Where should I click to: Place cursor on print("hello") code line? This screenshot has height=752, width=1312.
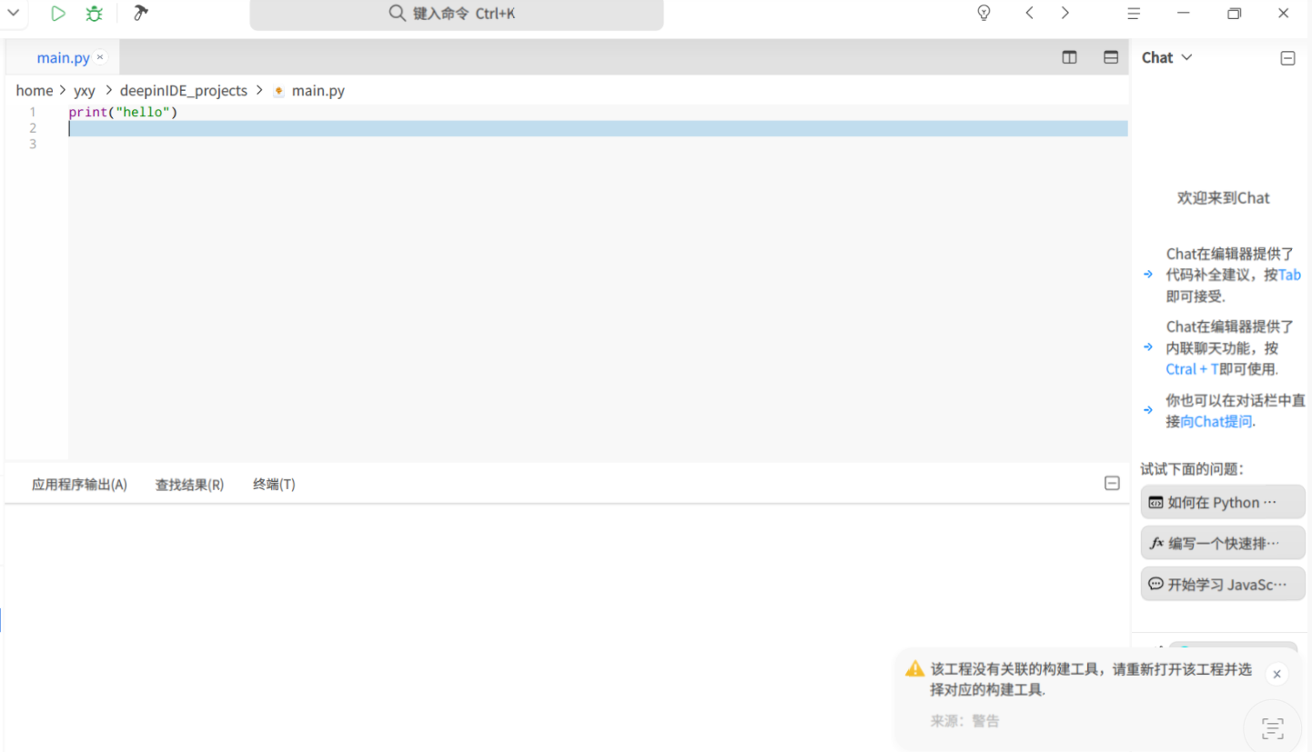coord(123,112)
